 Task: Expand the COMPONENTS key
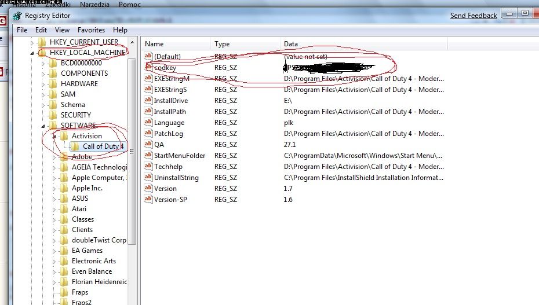point(43,74)
